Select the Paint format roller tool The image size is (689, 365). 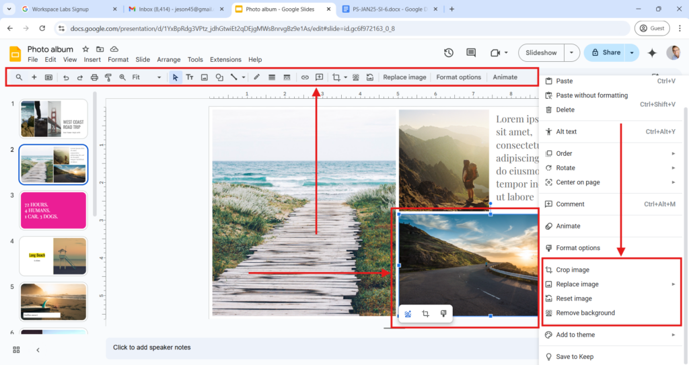click(108, 77)
